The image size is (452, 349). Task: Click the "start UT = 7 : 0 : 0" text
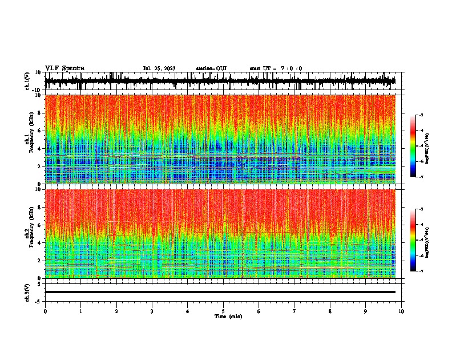pos(276,68)
